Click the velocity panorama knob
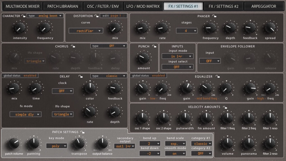Screen dimensions: 286x161 click(x=249, y=144)
